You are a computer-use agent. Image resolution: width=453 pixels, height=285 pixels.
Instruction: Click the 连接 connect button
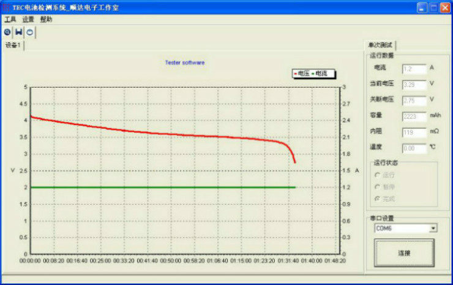pyautogui.click(x=404, y=253)
